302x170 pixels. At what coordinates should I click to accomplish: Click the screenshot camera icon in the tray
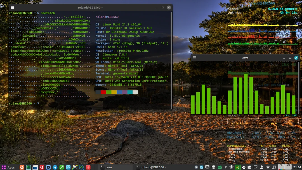point(250,167)
